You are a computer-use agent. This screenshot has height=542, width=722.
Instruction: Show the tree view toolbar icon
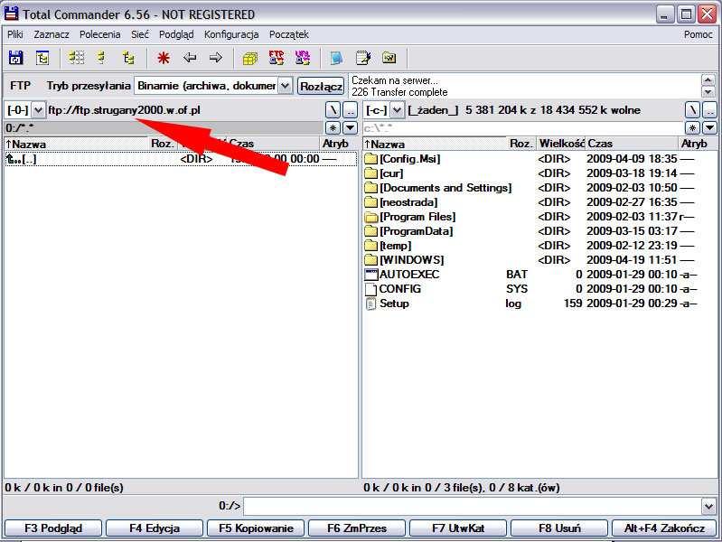pyautogui.click(x=128, y=58)
